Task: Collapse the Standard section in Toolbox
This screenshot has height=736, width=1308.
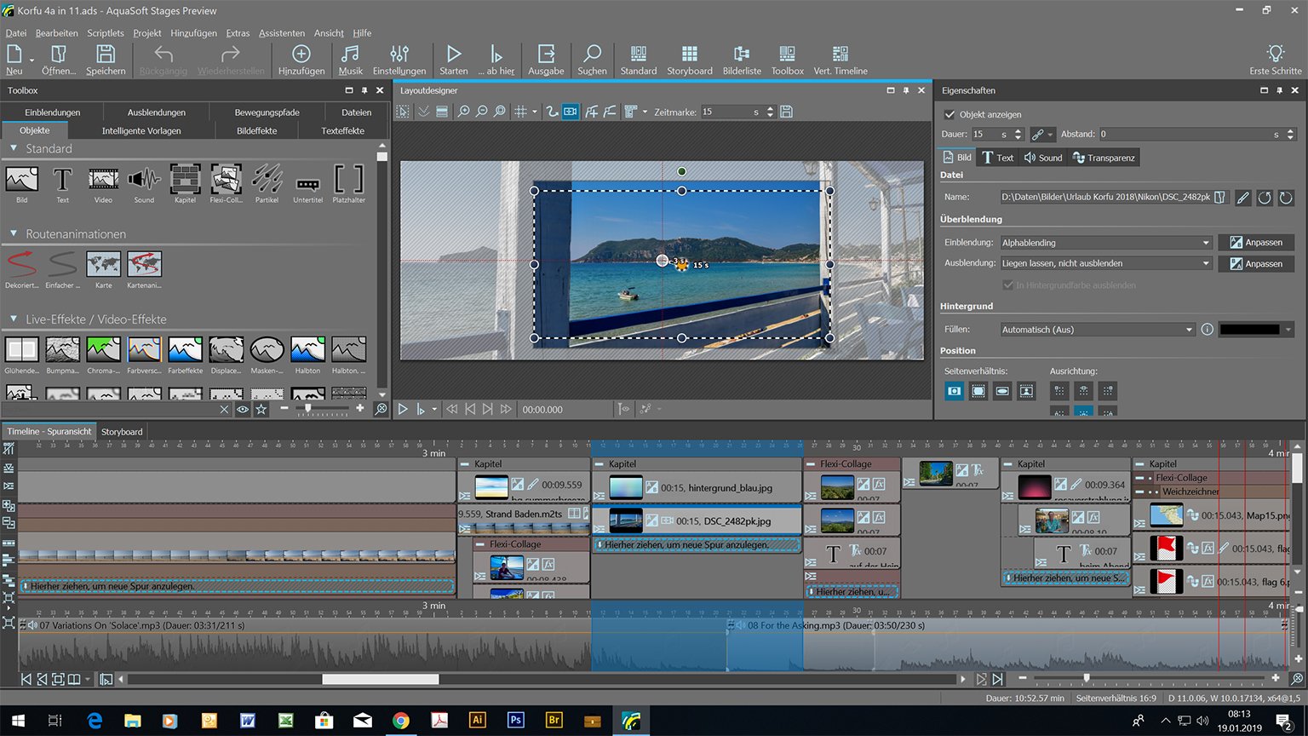Action: [x=14, y=148]
